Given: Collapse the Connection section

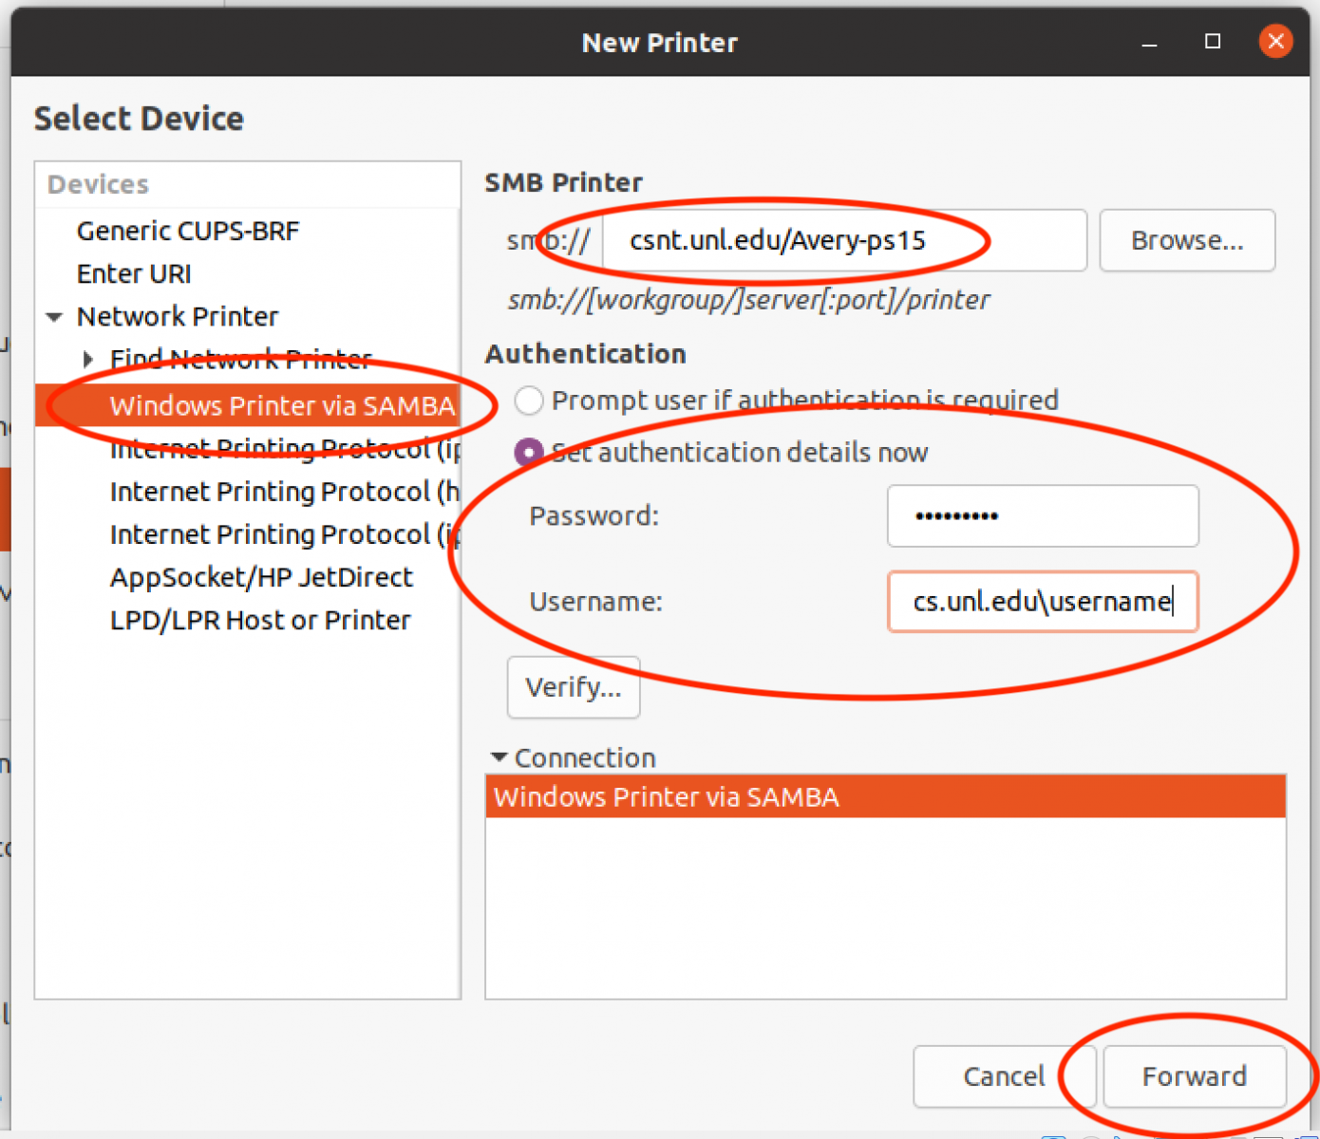Looking at the screenshot, I should coord(500,757).
